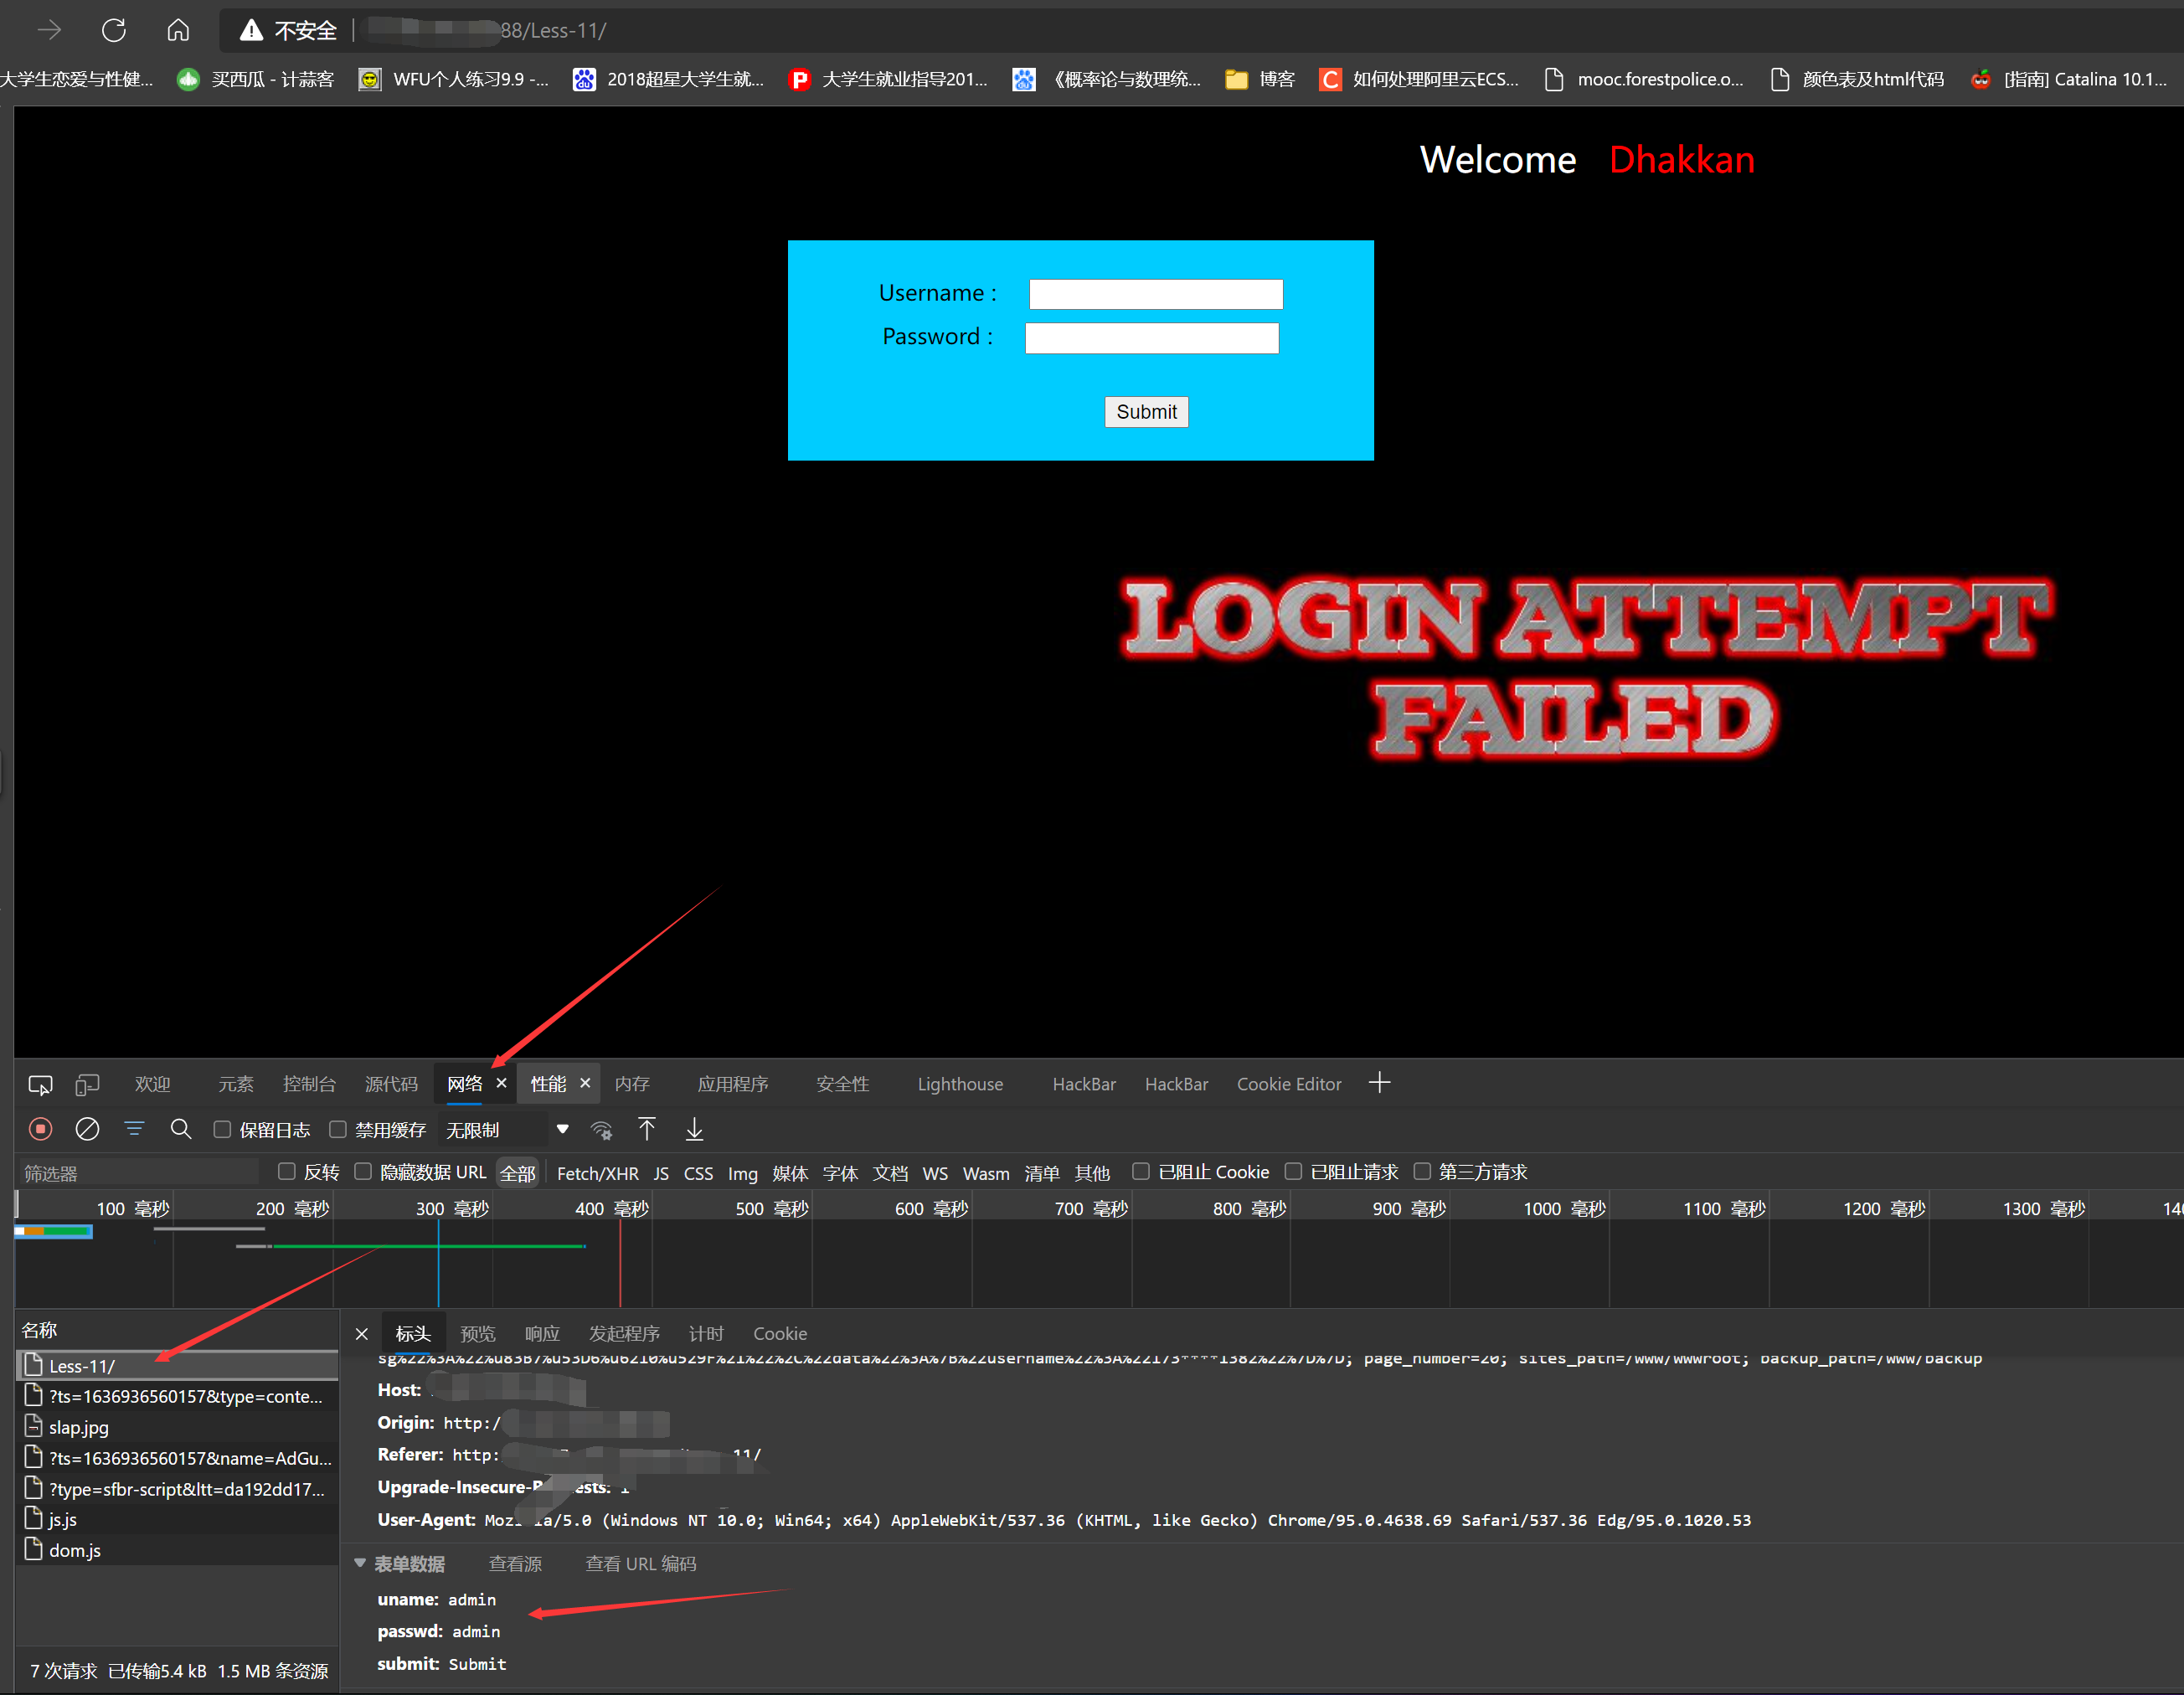Collapse the 表单数据 section triangle
The image size is (2184, 1695).
tap(360, 1562)
